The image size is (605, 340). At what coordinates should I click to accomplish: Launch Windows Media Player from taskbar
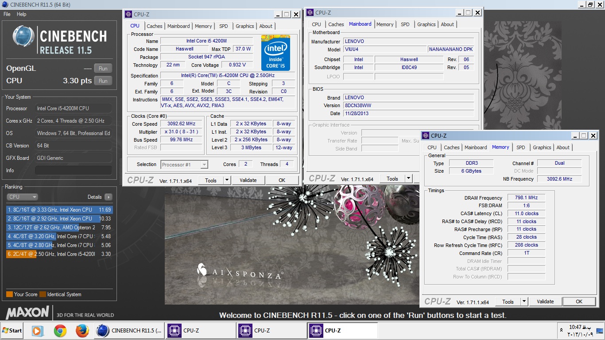(x=37, y=330)
